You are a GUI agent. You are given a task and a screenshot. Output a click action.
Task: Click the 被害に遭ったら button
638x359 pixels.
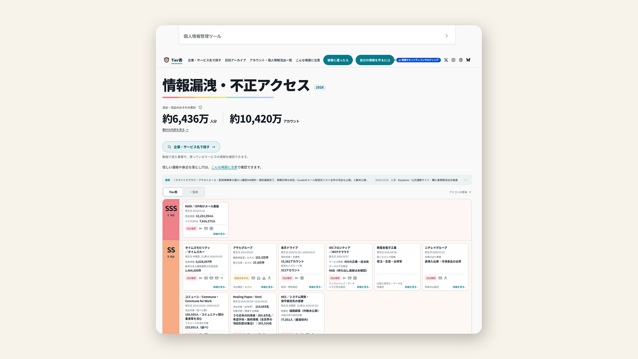pos(338,60)
